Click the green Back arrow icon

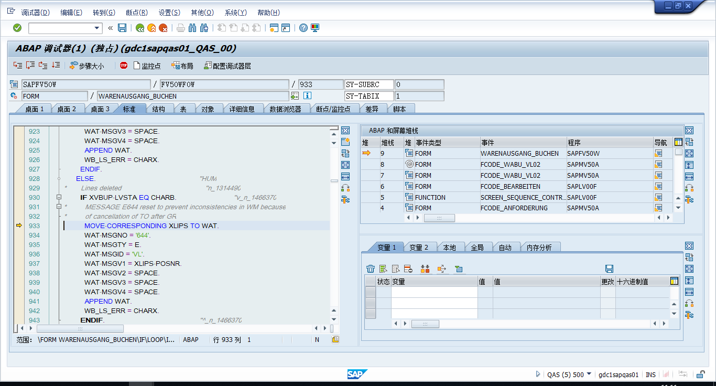pyautogui.click(x=140, y=28)
